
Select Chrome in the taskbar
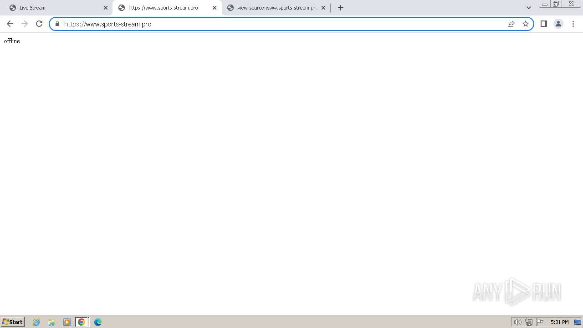click(x=82, y=322)
